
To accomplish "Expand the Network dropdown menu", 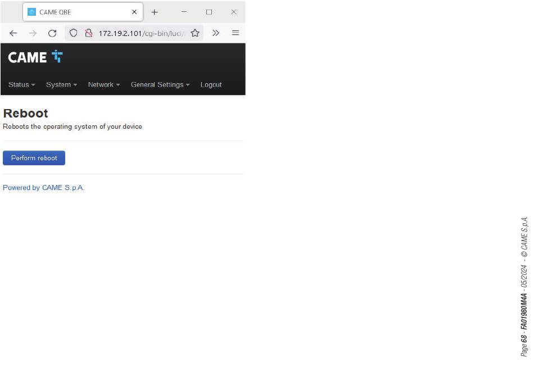I will pyautogui.click(x=104, y=84).
